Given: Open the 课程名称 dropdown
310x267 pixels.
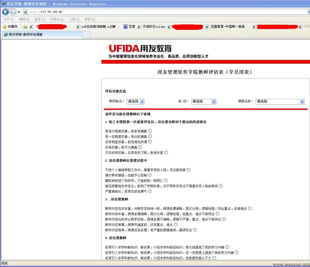Looking at the screenshot, I should click(280, 101).
